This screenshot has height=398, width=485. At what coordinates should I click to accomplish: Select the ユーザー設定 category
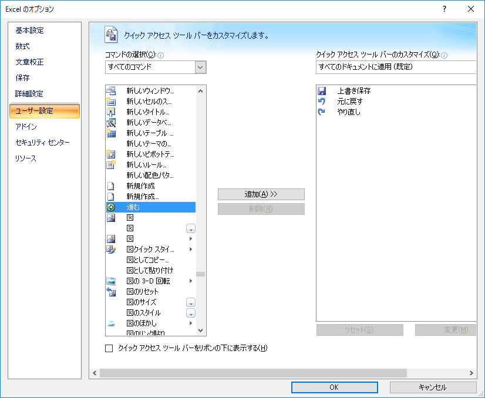click(x=45, y=111)
